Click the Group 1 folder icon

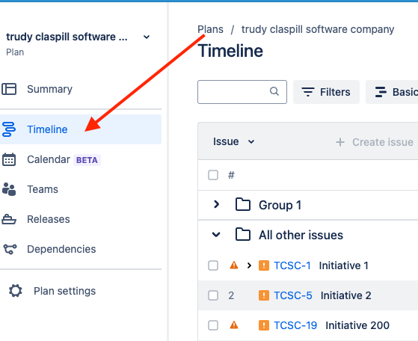[x=243, y=205]
